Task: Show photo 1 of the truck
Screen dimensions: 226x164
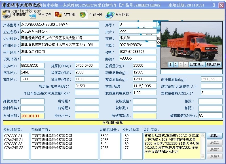Action: pyautogui.click(x=170, y=64)
